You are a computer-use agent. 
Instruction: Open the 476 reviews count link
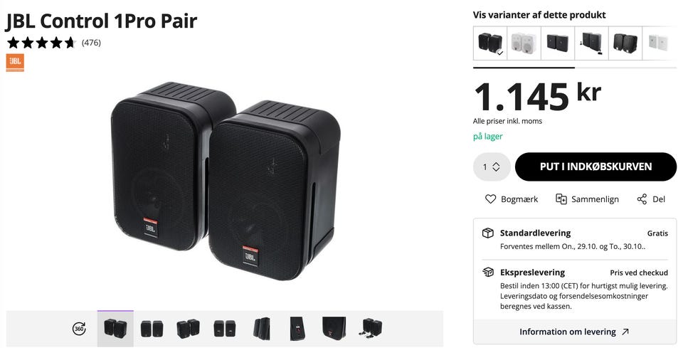(x=91, y=43)
